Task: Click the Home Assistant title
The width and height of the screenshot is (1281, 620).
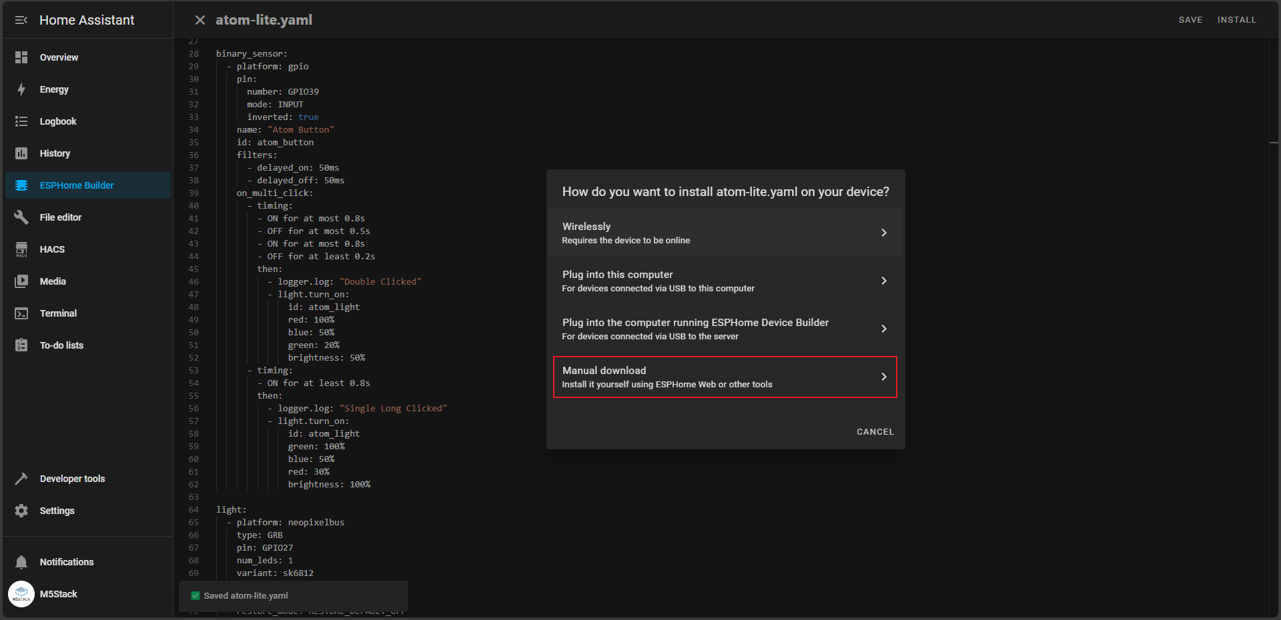Action: click(87, 20)
